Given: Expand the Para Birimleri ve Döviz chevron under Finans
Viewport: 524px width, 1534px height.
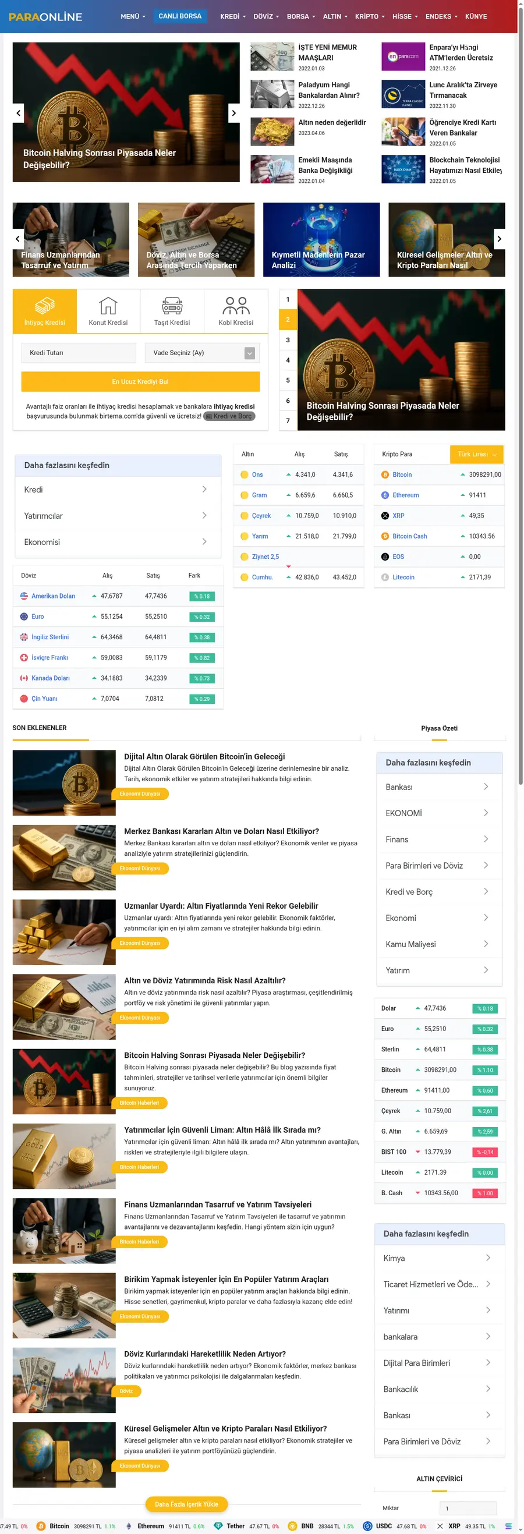Looking at the screenshot, I should tap(486, 865).
